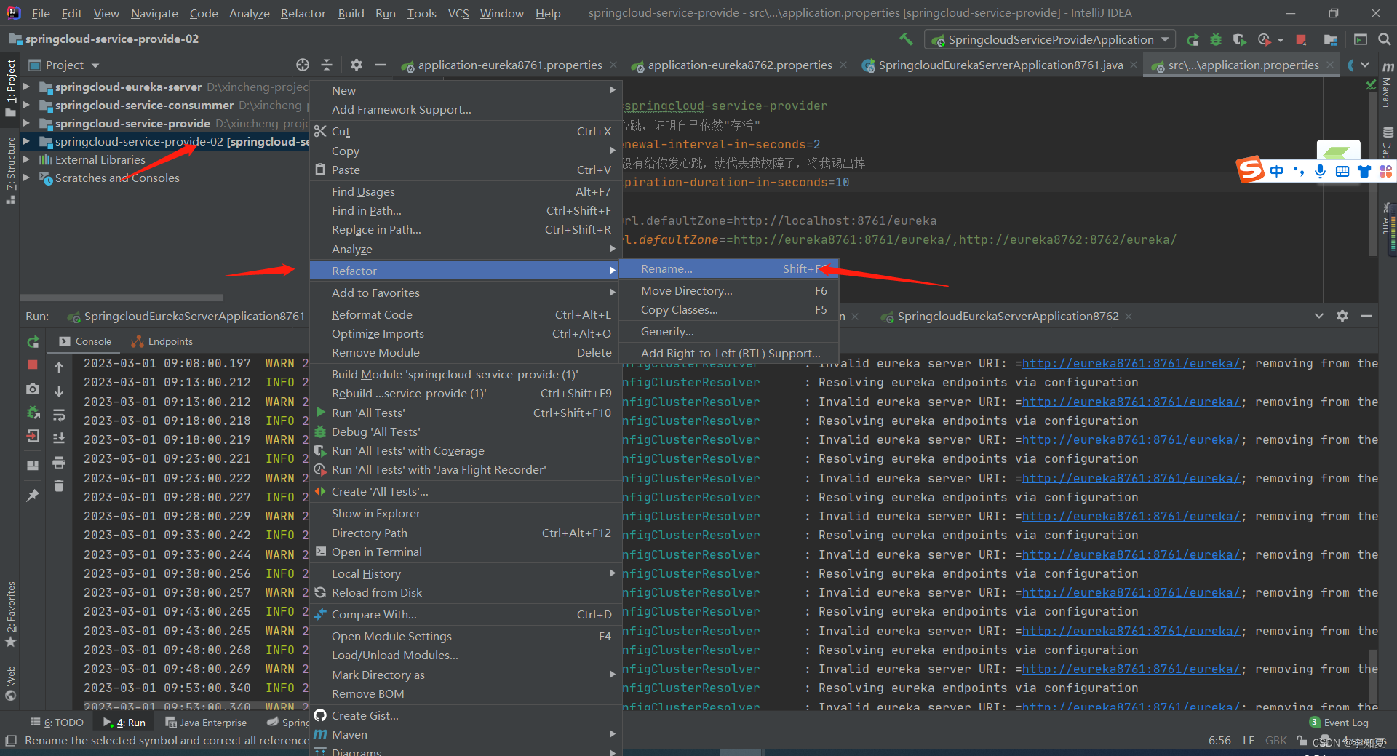Click the Pin tab icon in Run panel
The width and height of the screenshot is (1397, 756).
click(33, 496)
